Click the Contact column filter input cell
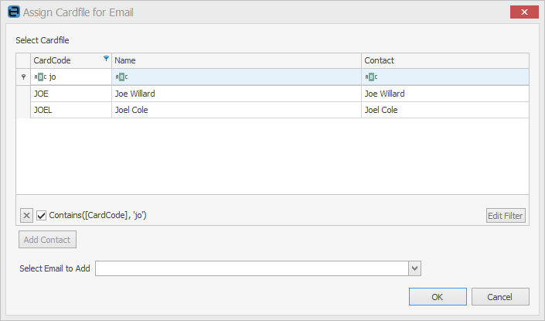Screen dimensions: 545x321 coord(445,77)
